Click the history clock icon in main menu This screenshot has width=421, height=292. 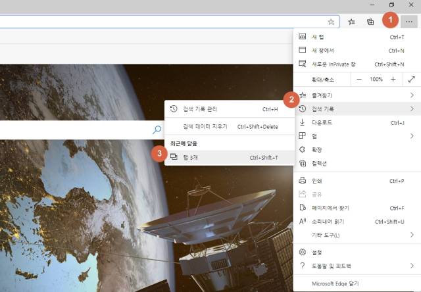(303, 109)
